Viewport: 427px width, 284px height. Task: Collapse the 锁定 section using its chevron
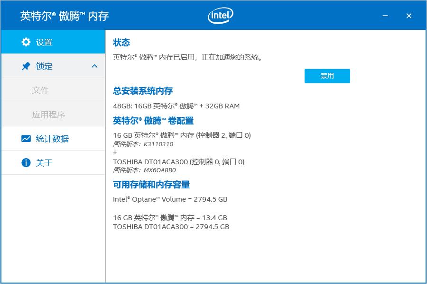coord(94,66)
